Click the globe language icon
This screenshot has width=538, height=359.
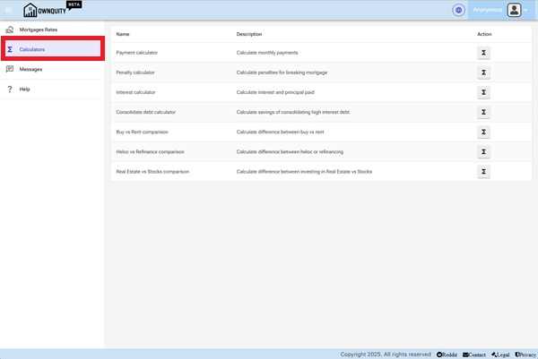[x=459, y=10]
